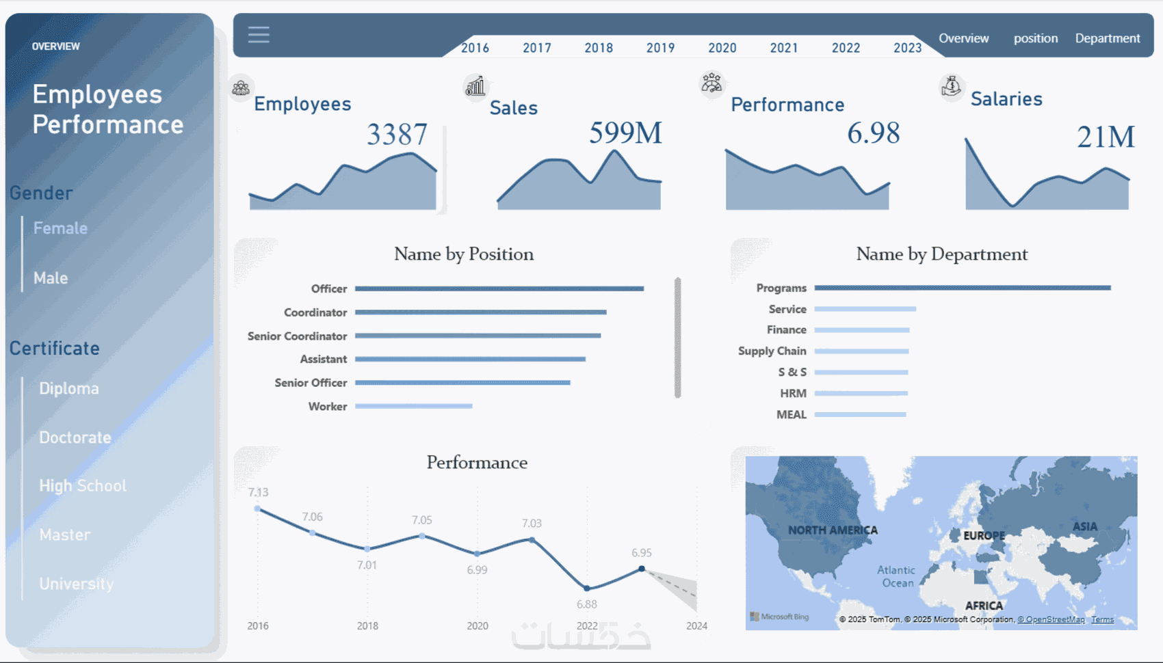Click the 6.95 data point on Performance line
The width and height of the screenshot is (1163, 663).
pos(642,569)
